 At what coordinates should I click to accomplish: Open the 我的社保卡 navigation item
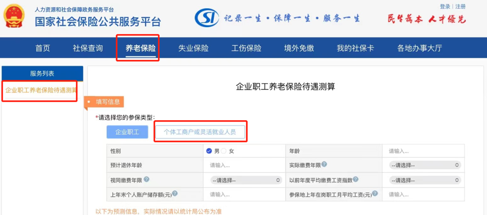(x=356, y=48)
